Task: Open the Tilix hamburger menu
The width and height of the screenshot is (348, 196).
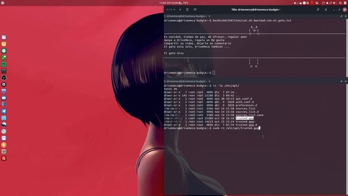Action: coord(326,10)
